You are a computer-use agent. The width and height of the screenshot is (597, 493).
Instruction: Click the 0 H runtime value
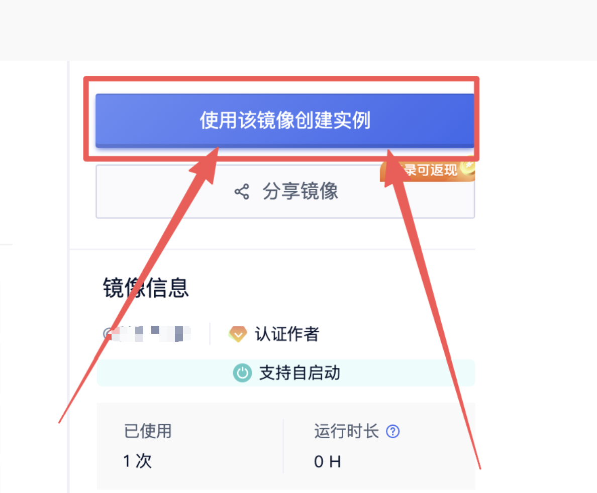coord(326,461)
